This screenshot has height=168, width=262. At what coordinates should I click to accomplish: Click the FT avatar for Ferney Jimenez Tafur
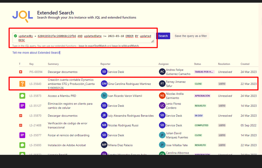162,84
